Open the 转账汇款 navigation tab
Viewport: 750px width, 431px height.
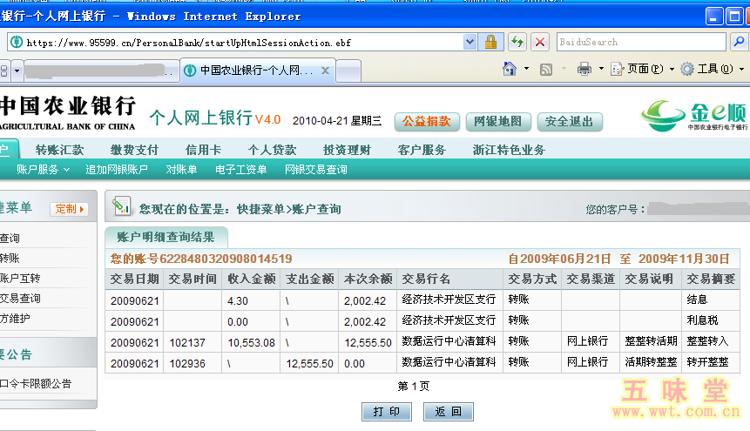(x=59, y=150)
